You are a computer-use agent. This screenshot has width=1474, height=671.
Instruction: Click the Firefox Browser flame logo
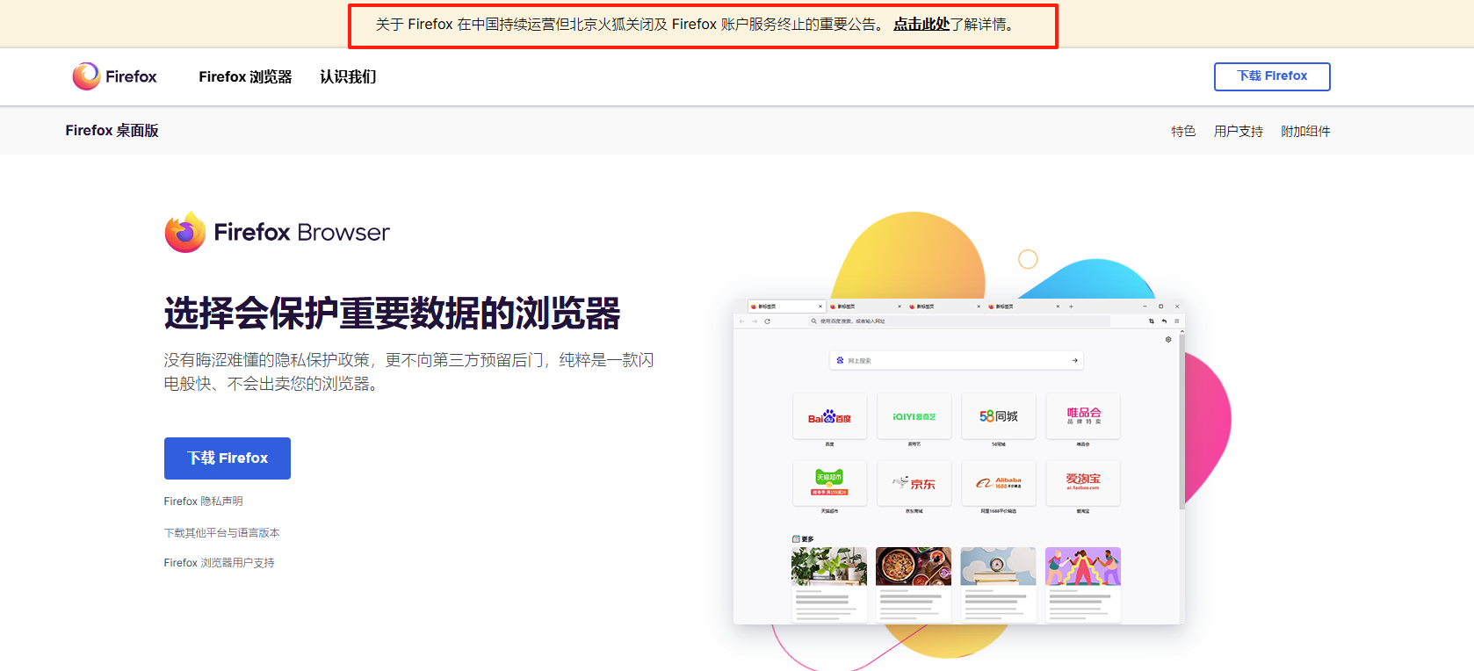(x=185, y=232)
